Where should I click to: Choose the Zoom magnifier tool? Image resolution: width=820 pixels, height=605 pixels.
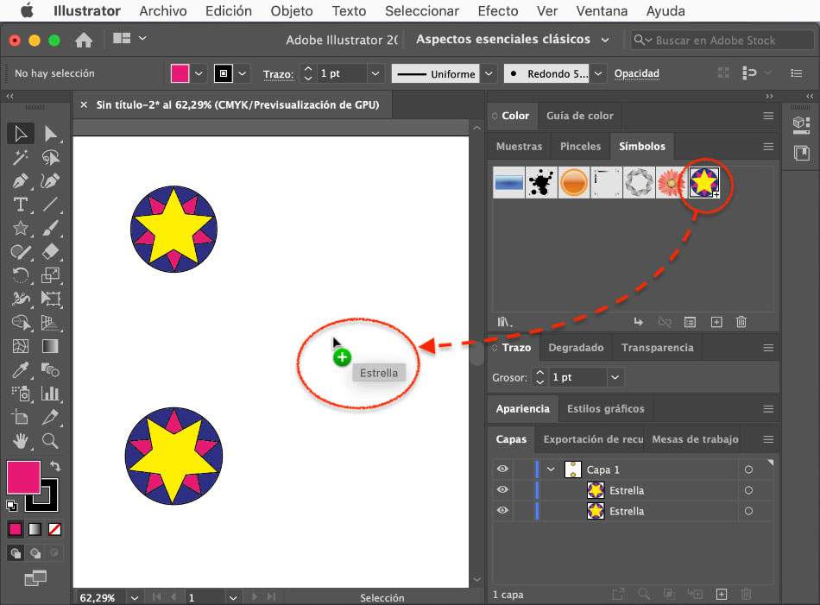pos(51,441)
